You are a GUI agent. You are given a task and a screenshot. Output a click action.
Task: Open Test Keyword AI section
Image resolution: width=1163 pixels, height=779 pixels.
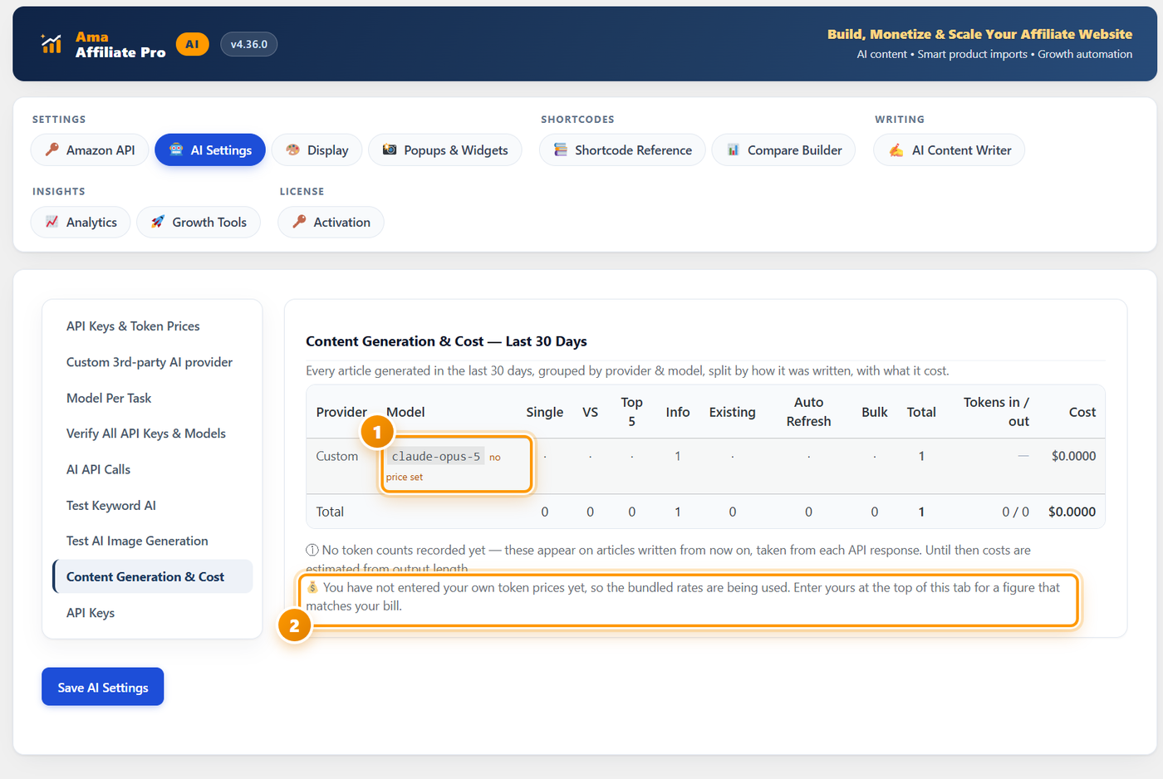[152, 505]
